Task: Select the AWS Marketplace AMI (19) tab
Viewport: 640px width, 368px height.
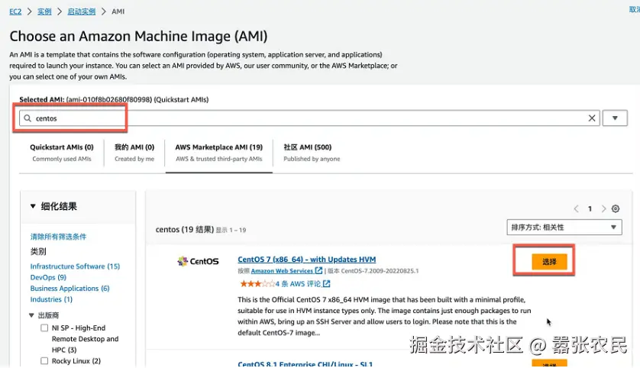Action: click(x=218, y=153)
